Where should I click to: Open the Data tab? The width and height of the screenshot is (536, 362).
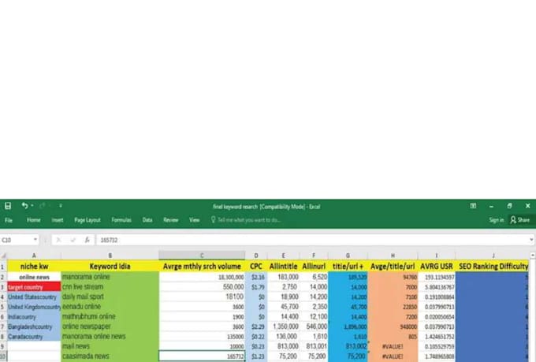(147, 220)
